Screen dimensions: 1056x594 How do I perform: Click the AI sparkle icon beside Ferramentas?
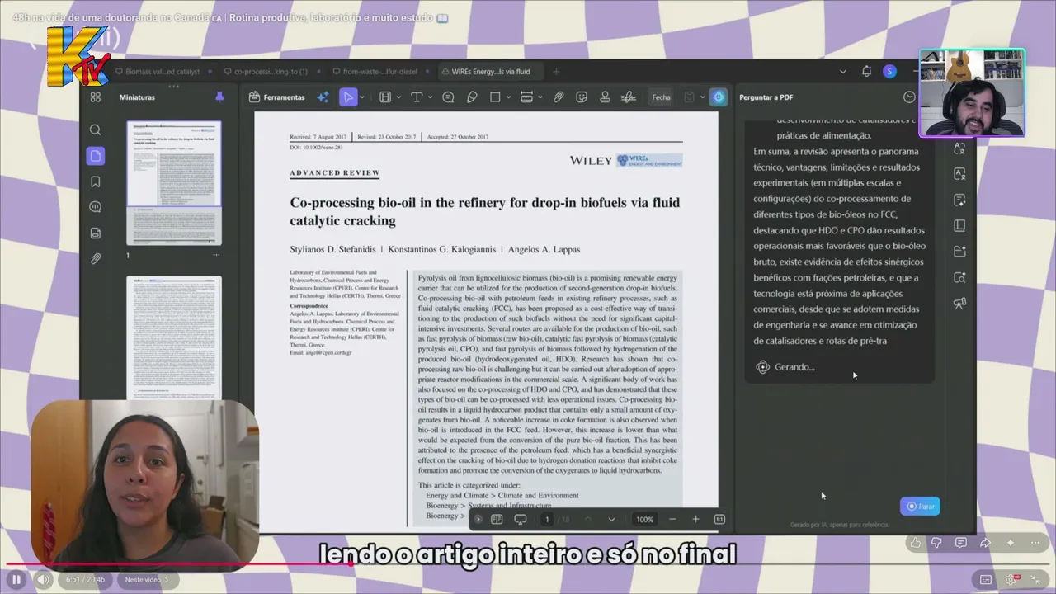coord(323,97)
